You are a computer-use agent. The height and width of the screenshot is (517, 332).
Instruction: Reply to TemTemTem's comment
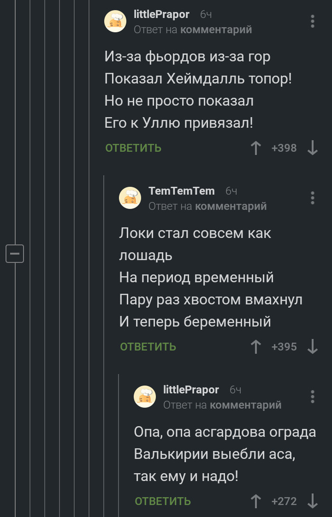click(x=148, y=347)
